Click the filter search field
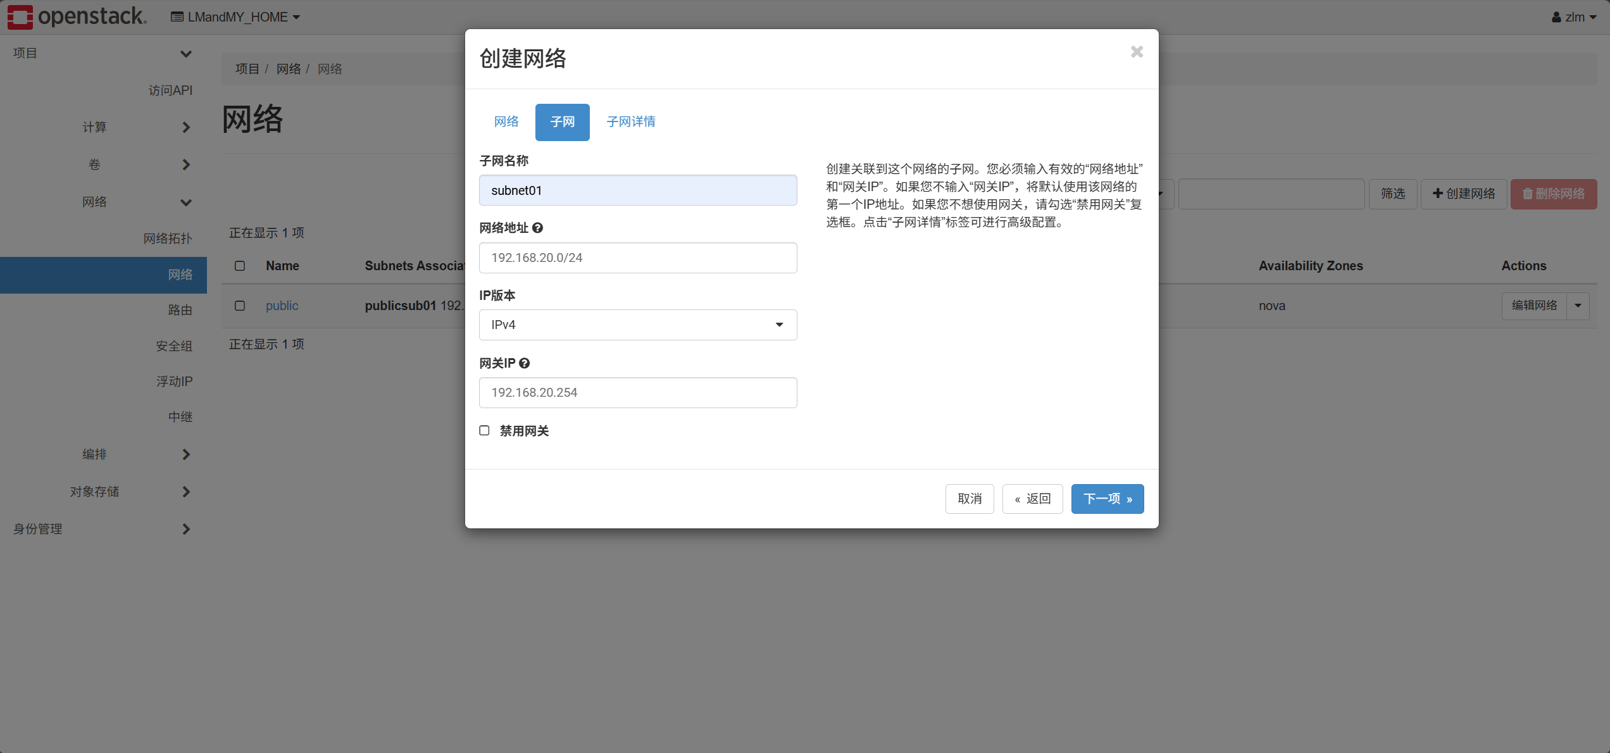 [x=1271, y=194]
